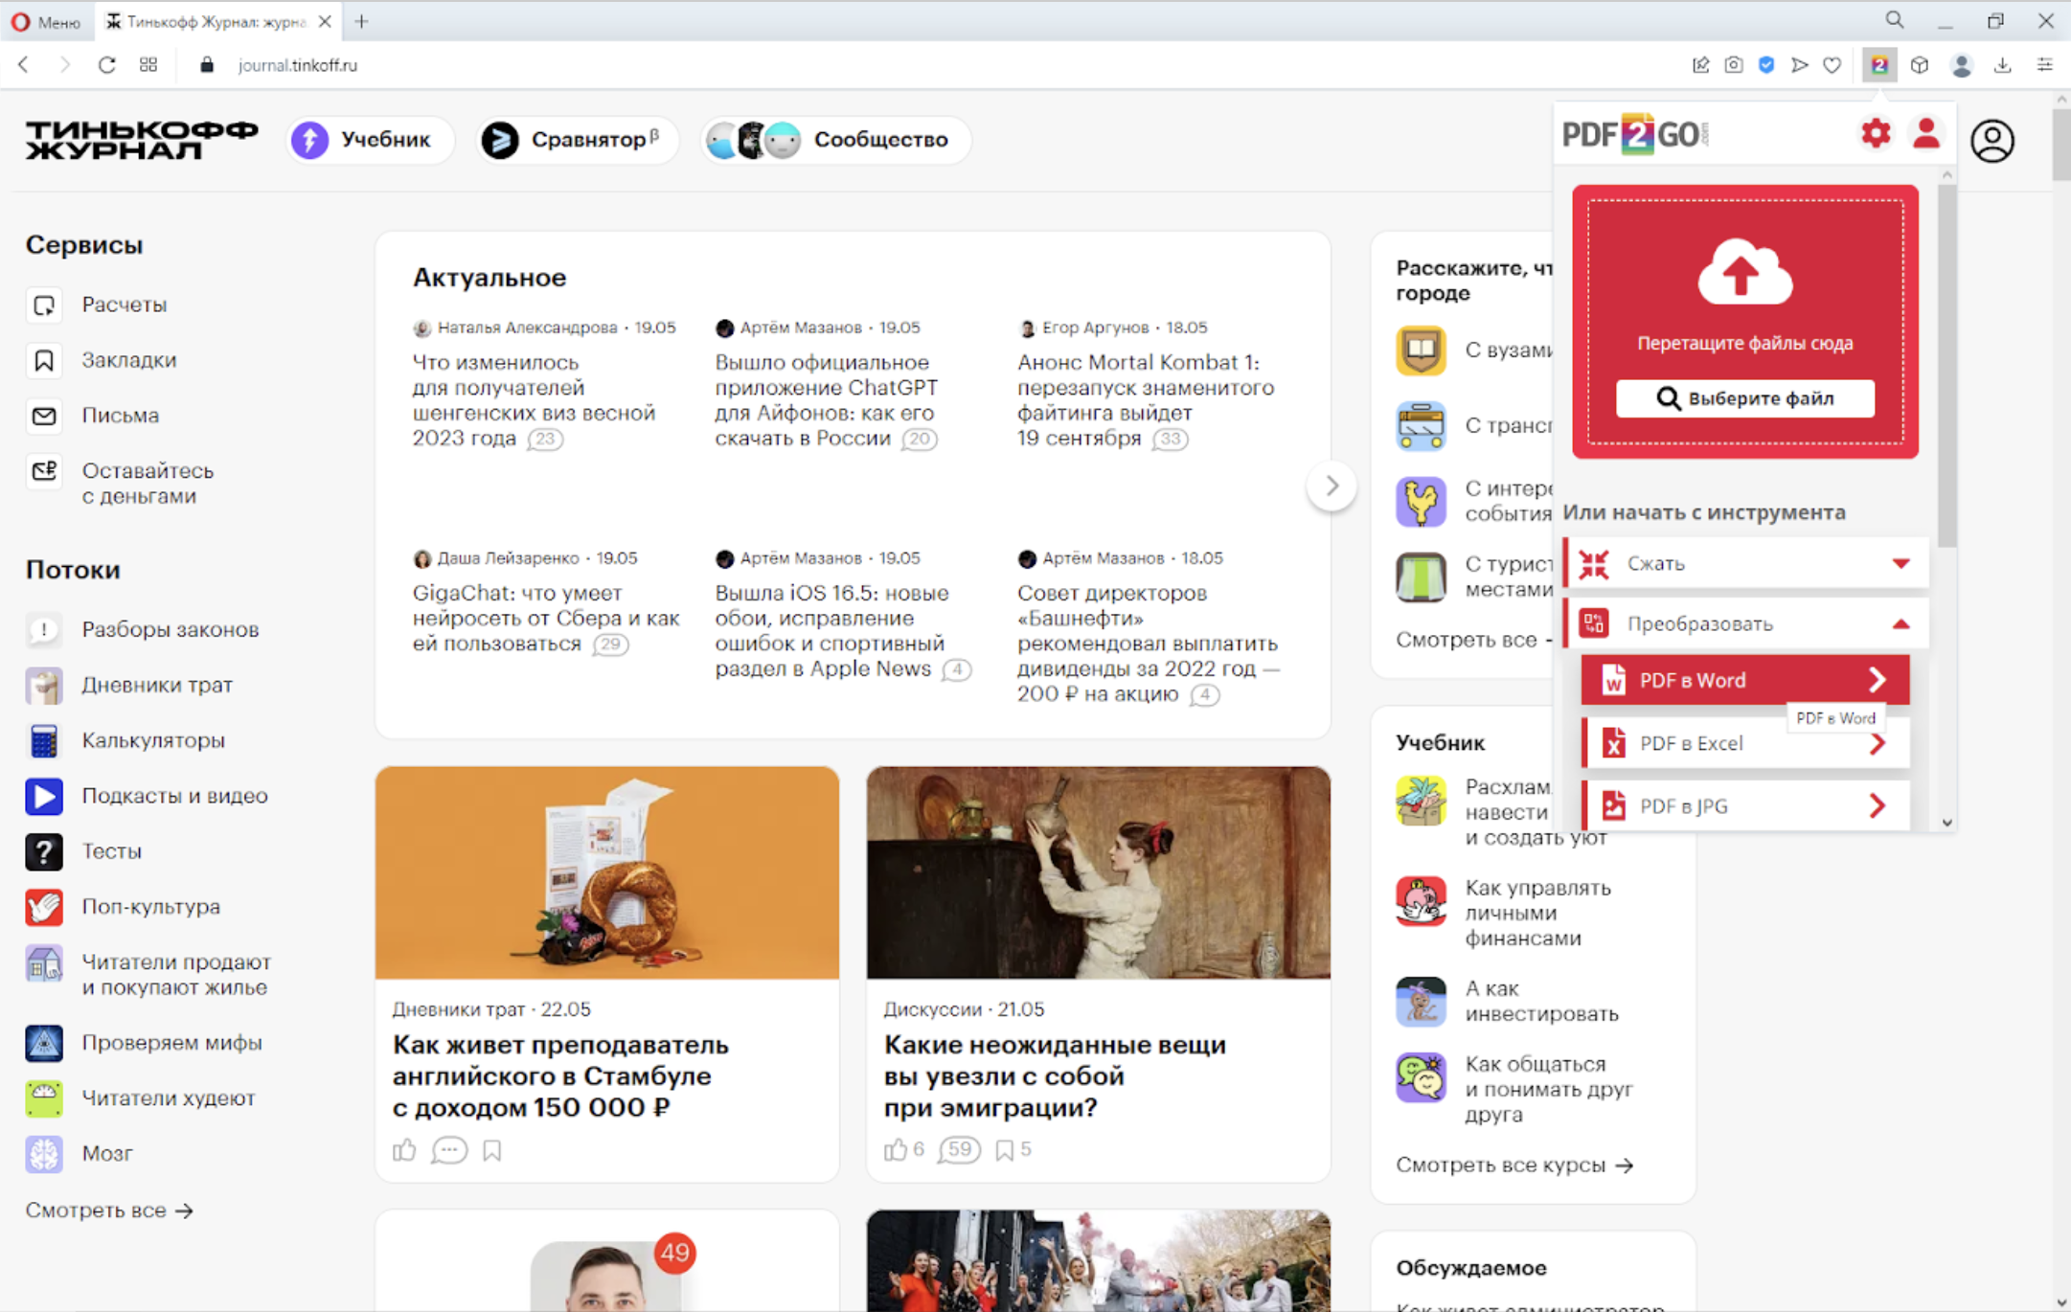The width and height of the screenshot is (2071, 1312).
Task: Open the downloads icon in toolbar
Action: pyautogui.click(x=2002, y=65)
